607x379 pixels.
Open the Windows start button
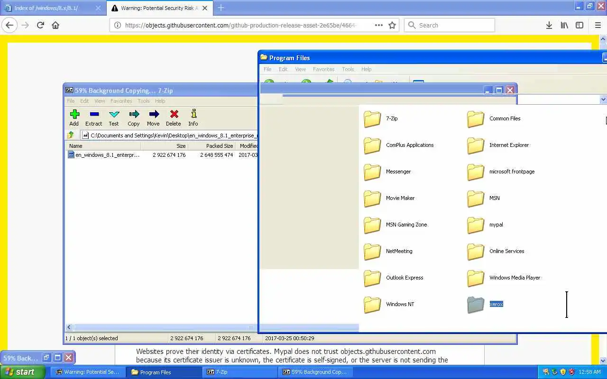(x=22, y=372)
